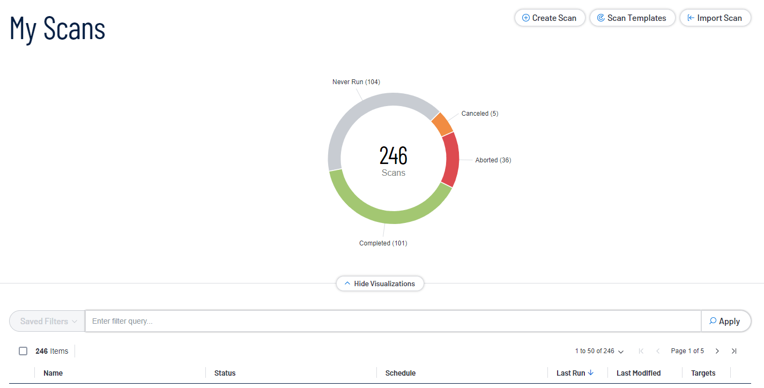The height and width of the screenshot is (388, 764).
Task: Sort by the Last Modified column header
Action: pyautogui.click(x=638, y=372)
